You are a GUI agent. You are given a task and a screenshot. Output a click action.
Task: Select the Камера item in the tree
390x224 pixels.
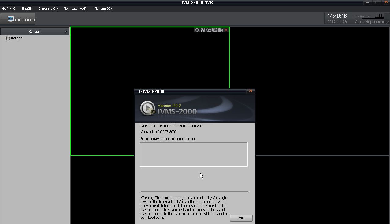17,38
